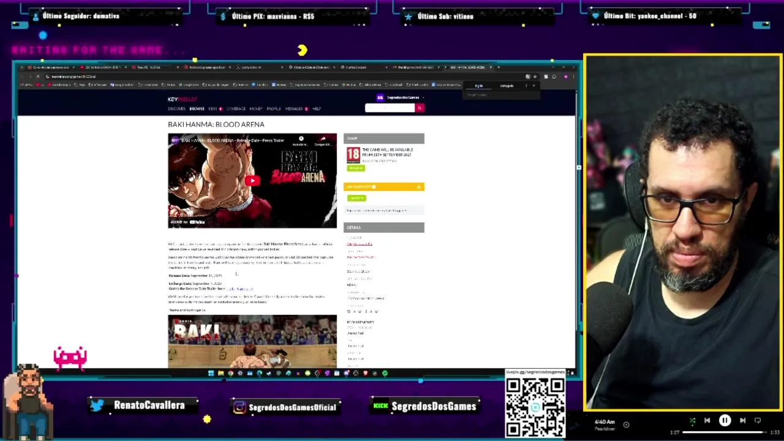Pause the Spotify track

coord(725,421)
